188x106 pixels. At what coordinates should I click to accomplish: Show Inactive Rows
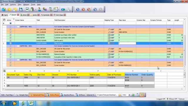click(x=67, y=95)
